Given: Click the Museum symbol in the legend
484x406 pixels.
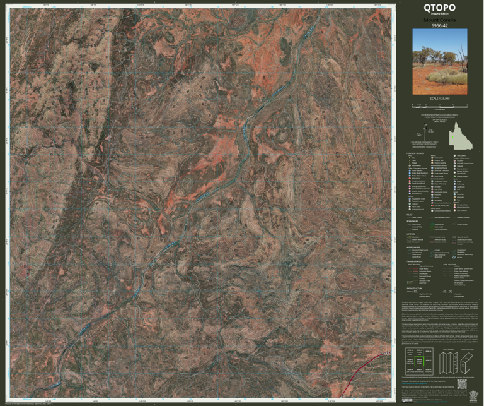Looking at the screenshot, I should (432, 195).
